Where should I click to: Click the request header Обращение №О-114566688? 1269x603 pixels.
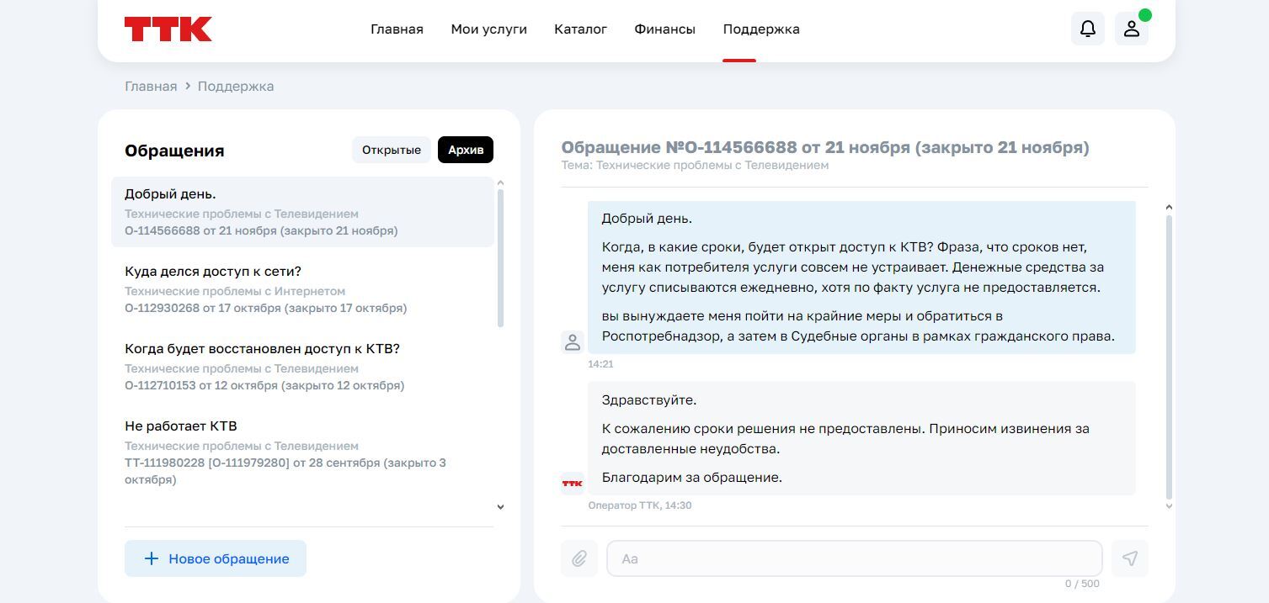pyautogui.click(x=825, y=147)
